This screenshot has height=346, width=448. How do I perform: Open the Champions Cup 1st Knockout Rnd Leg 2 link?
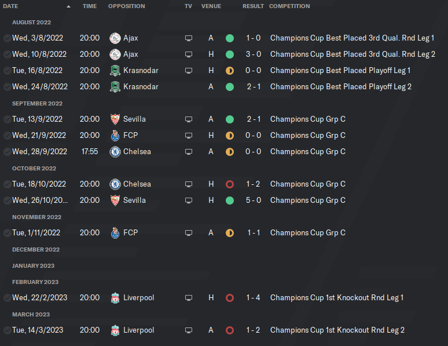click(x=337, y=330)
